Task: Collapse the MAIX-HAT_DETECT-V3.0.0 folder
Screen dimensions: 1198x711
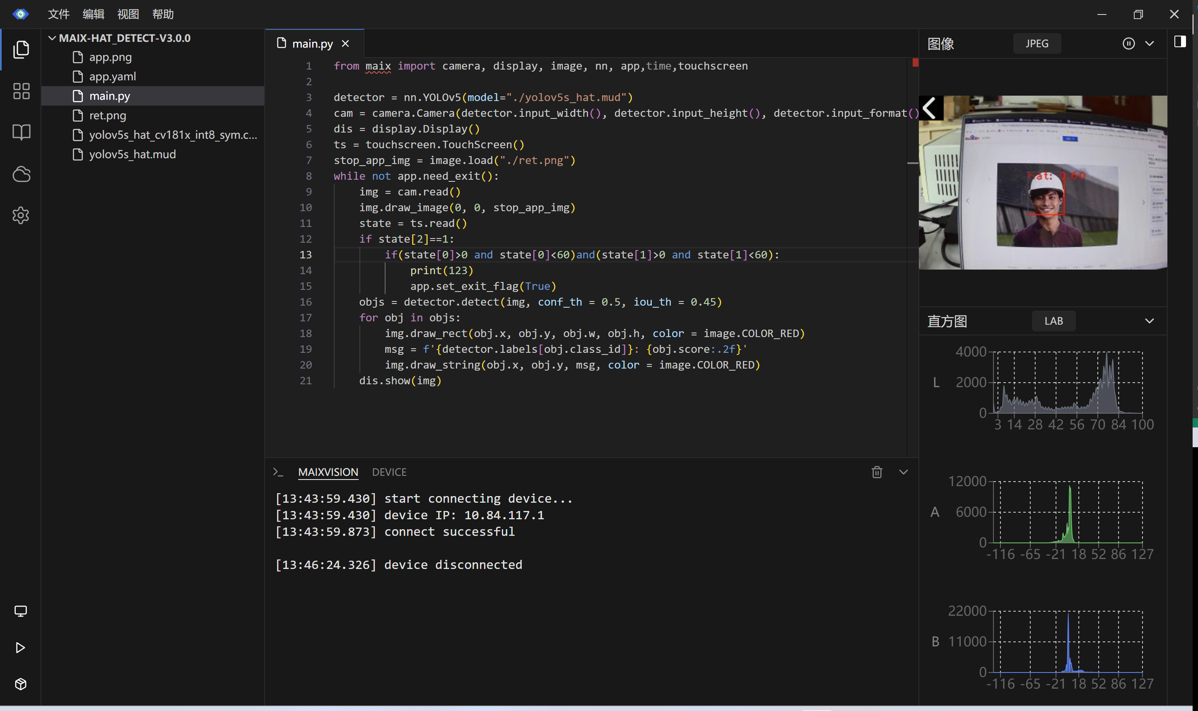Action: [x=52, y=38]
